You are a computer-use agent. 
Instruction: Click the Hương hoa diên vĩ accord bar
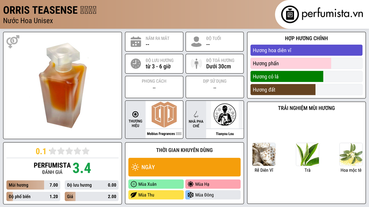point(306,50)
